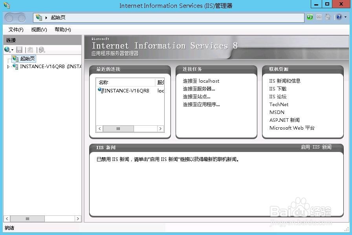
Task: Select INSTANCE-V16QRB in recent connections list
Action: click(x=127, y=90)
